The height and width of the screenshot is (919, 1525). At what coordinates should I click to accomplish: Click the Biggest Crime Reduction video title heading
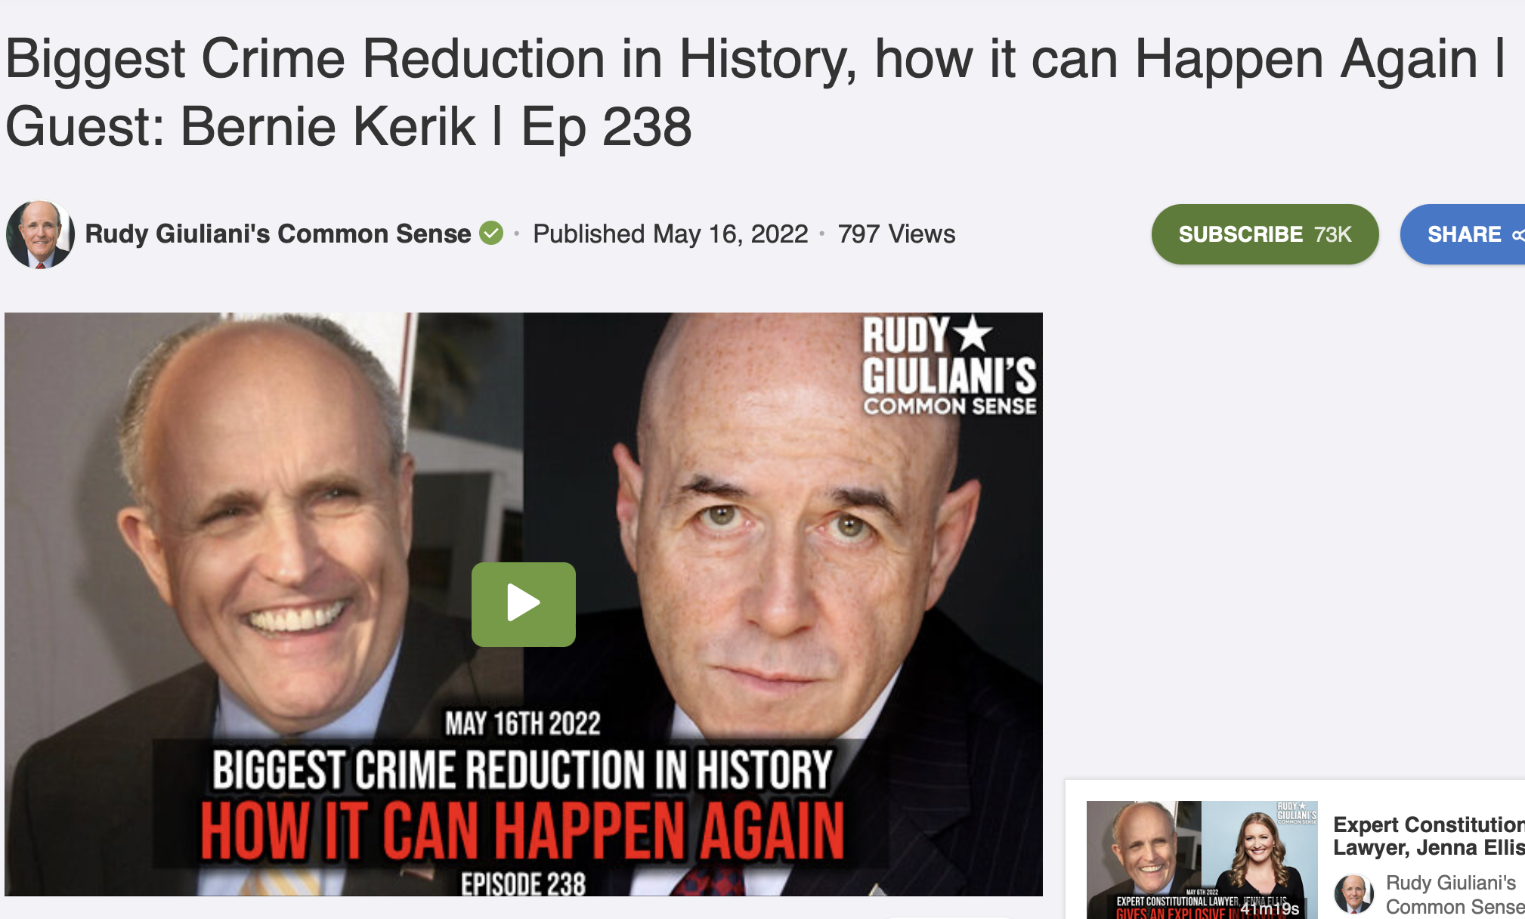point(756,92)
